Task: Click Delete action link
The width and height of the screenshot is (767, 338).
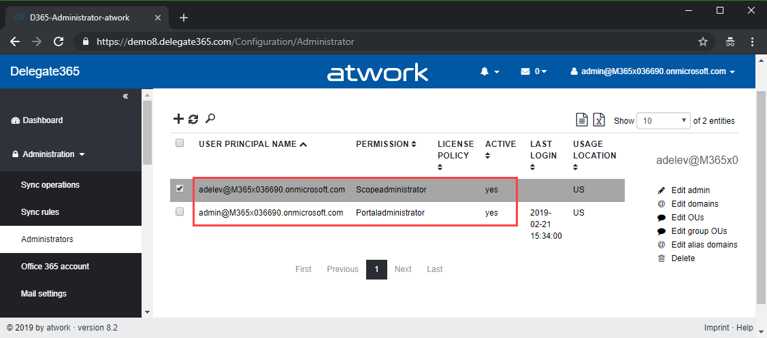Action: tap(683, 258)
